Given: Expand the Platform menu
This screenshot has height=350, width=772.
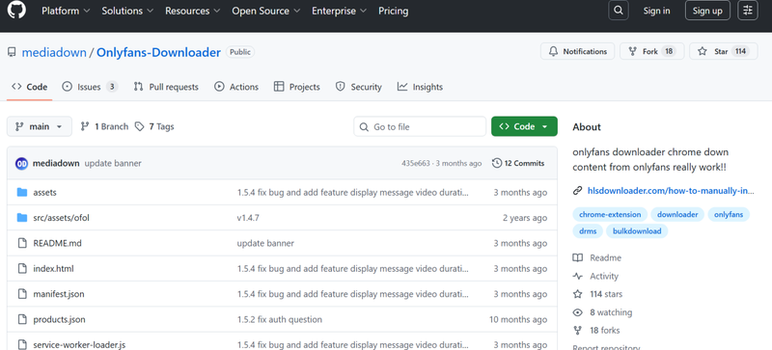Looking at the screenshot, I should coord(66,11).
